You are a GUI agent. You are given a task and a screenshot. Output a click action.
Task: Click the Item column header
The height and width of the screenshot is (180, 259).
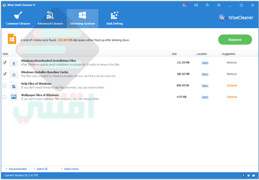click(86, 54)
